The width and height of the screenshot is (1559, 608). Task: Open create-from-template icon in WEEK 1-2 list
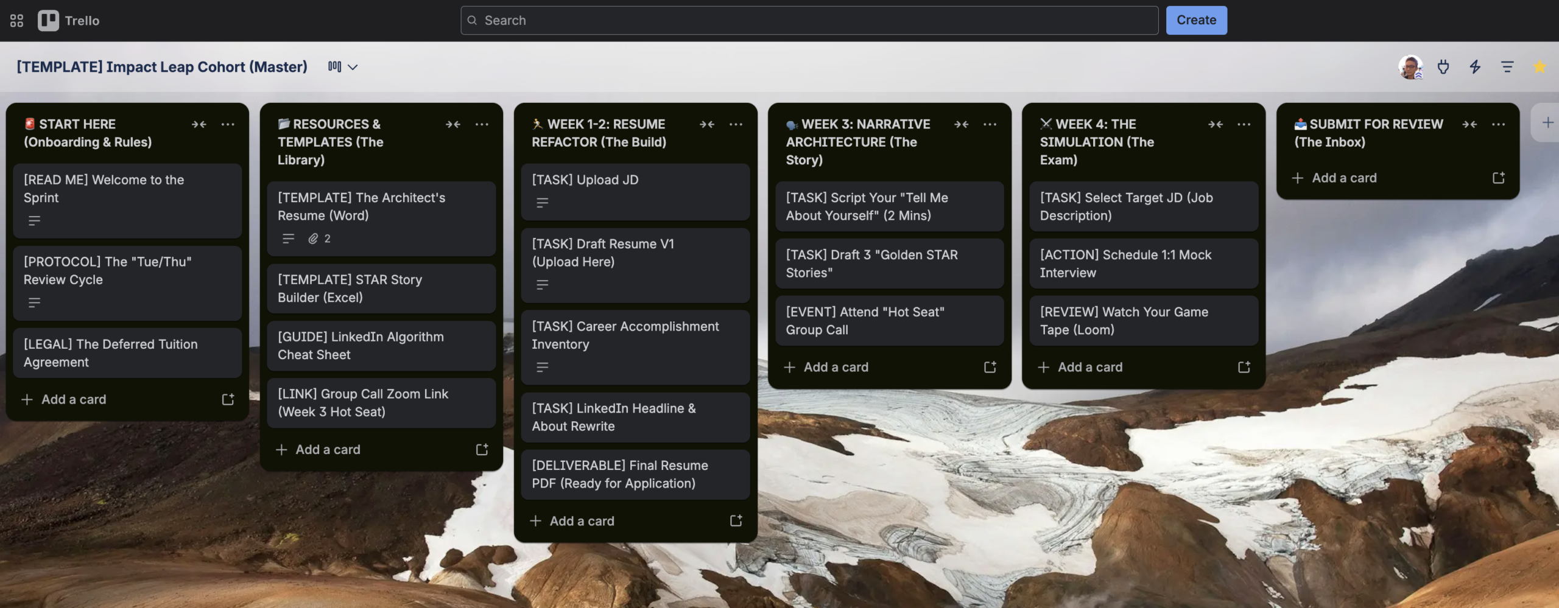coord(736,520)
